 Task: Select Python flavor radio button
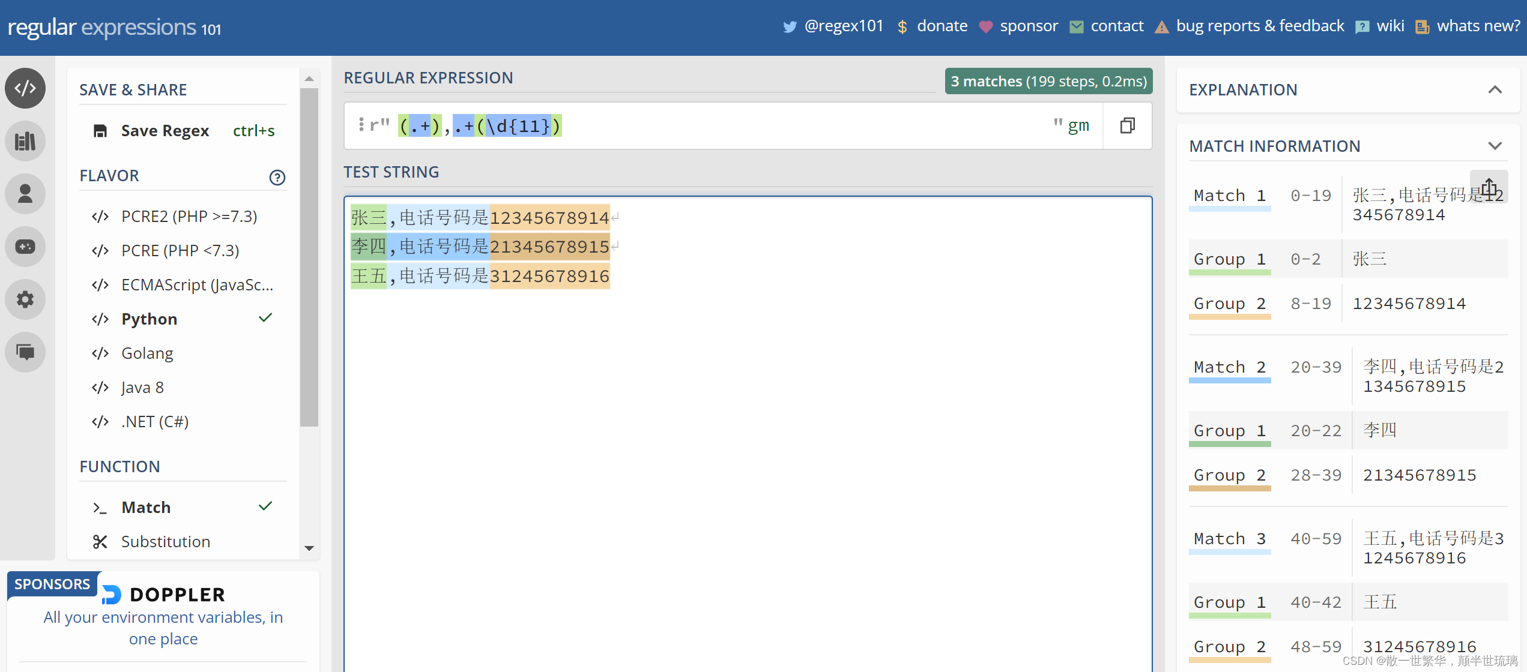click(149, 318)
